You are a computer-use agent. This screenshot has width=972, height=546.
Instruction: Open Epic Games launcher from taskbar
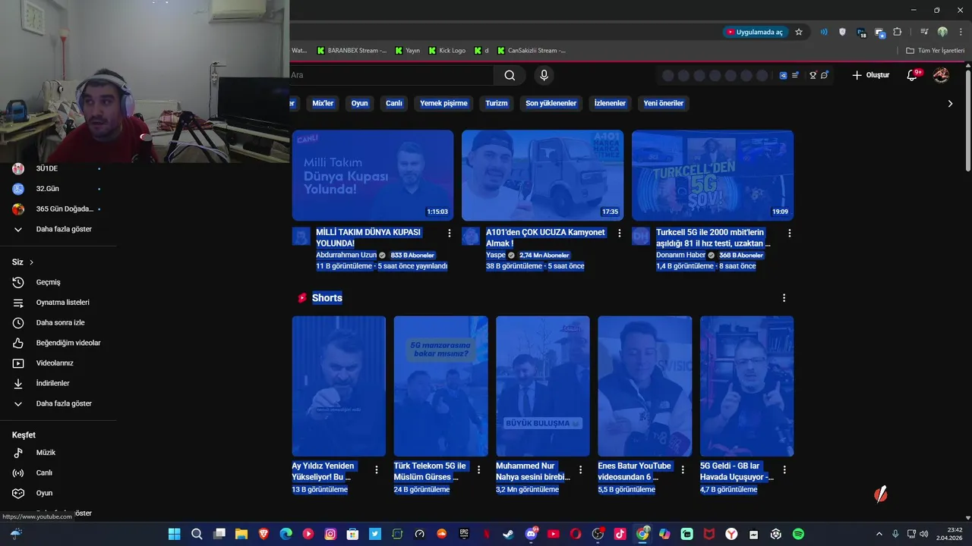click(x=464, y=534)
